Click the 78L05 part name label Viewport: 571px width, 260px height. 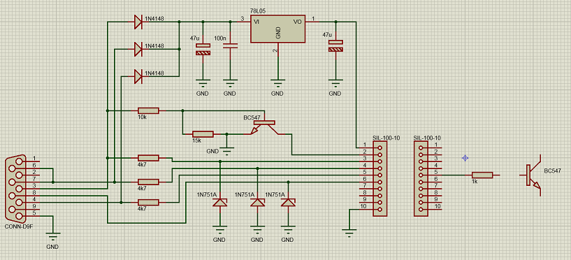click(258, 11)
